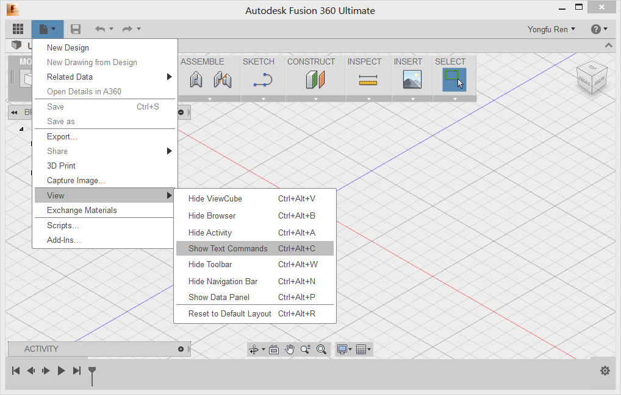Viewport: 621px width, 395px height.
Task: Open the Sketch panel dropdown arrow
Action: click(264, 99)
